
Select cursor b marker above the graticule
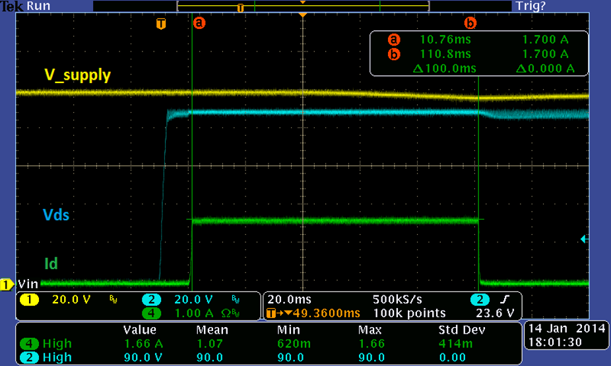(x=470, y=23)
